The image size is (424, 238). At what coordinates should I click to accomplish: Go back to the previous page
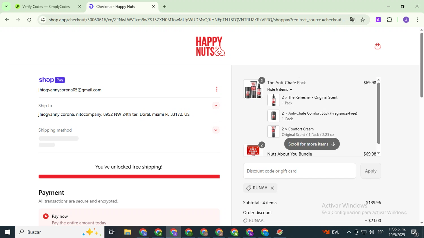point(7,20)
